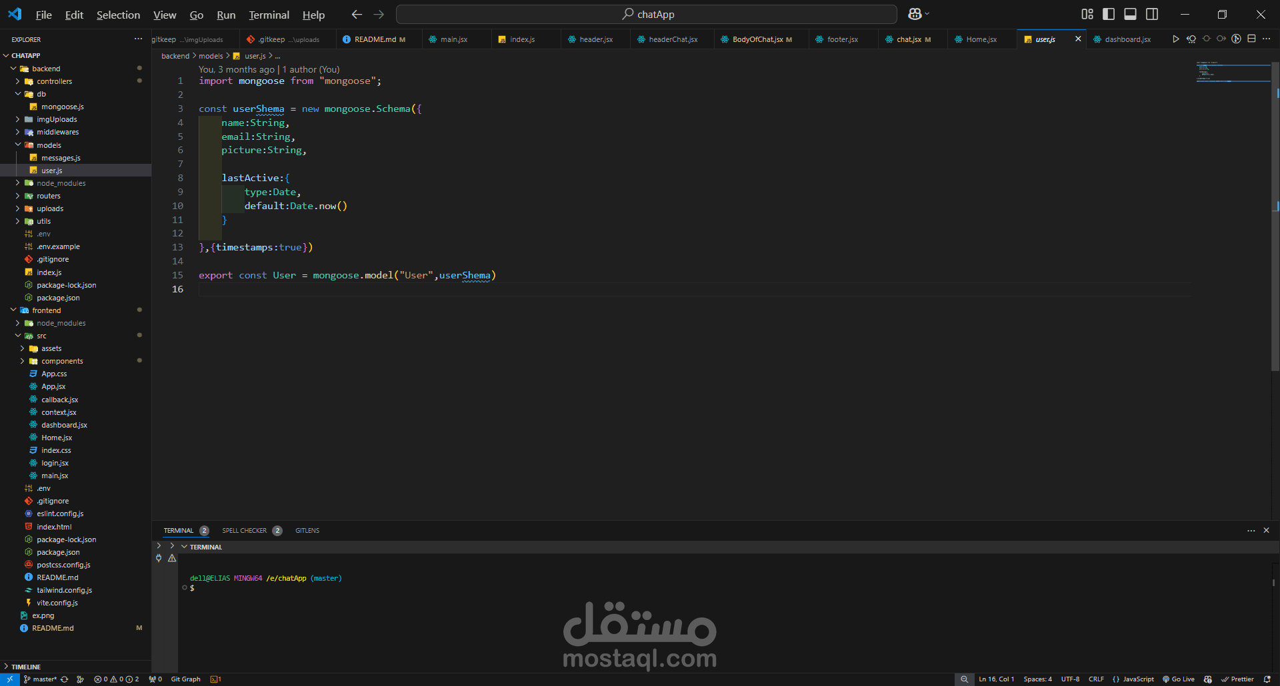Click the go-to-previous-change circle icon
This screenshot has width=1280, height=686.
1206,39
